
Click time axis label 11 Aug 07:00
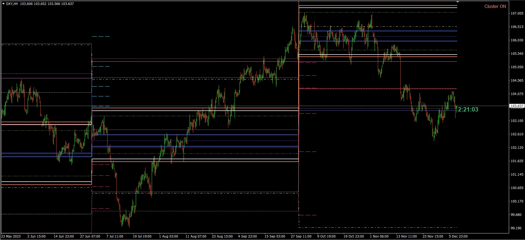click(196, 236)
